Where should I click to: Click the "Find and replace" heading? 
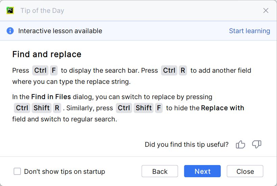(x=47, y=54)
